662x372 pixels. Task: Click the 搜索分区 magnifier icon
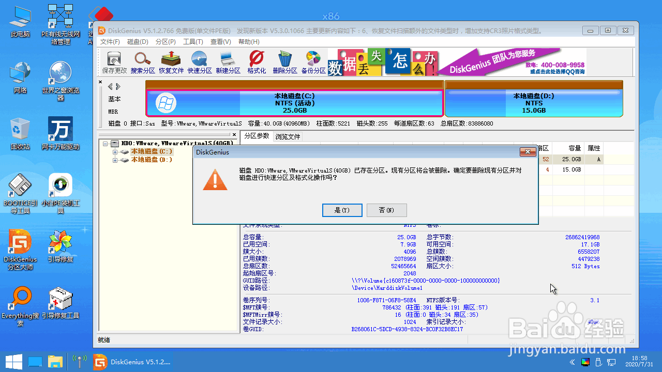click(x=143, y=63)
